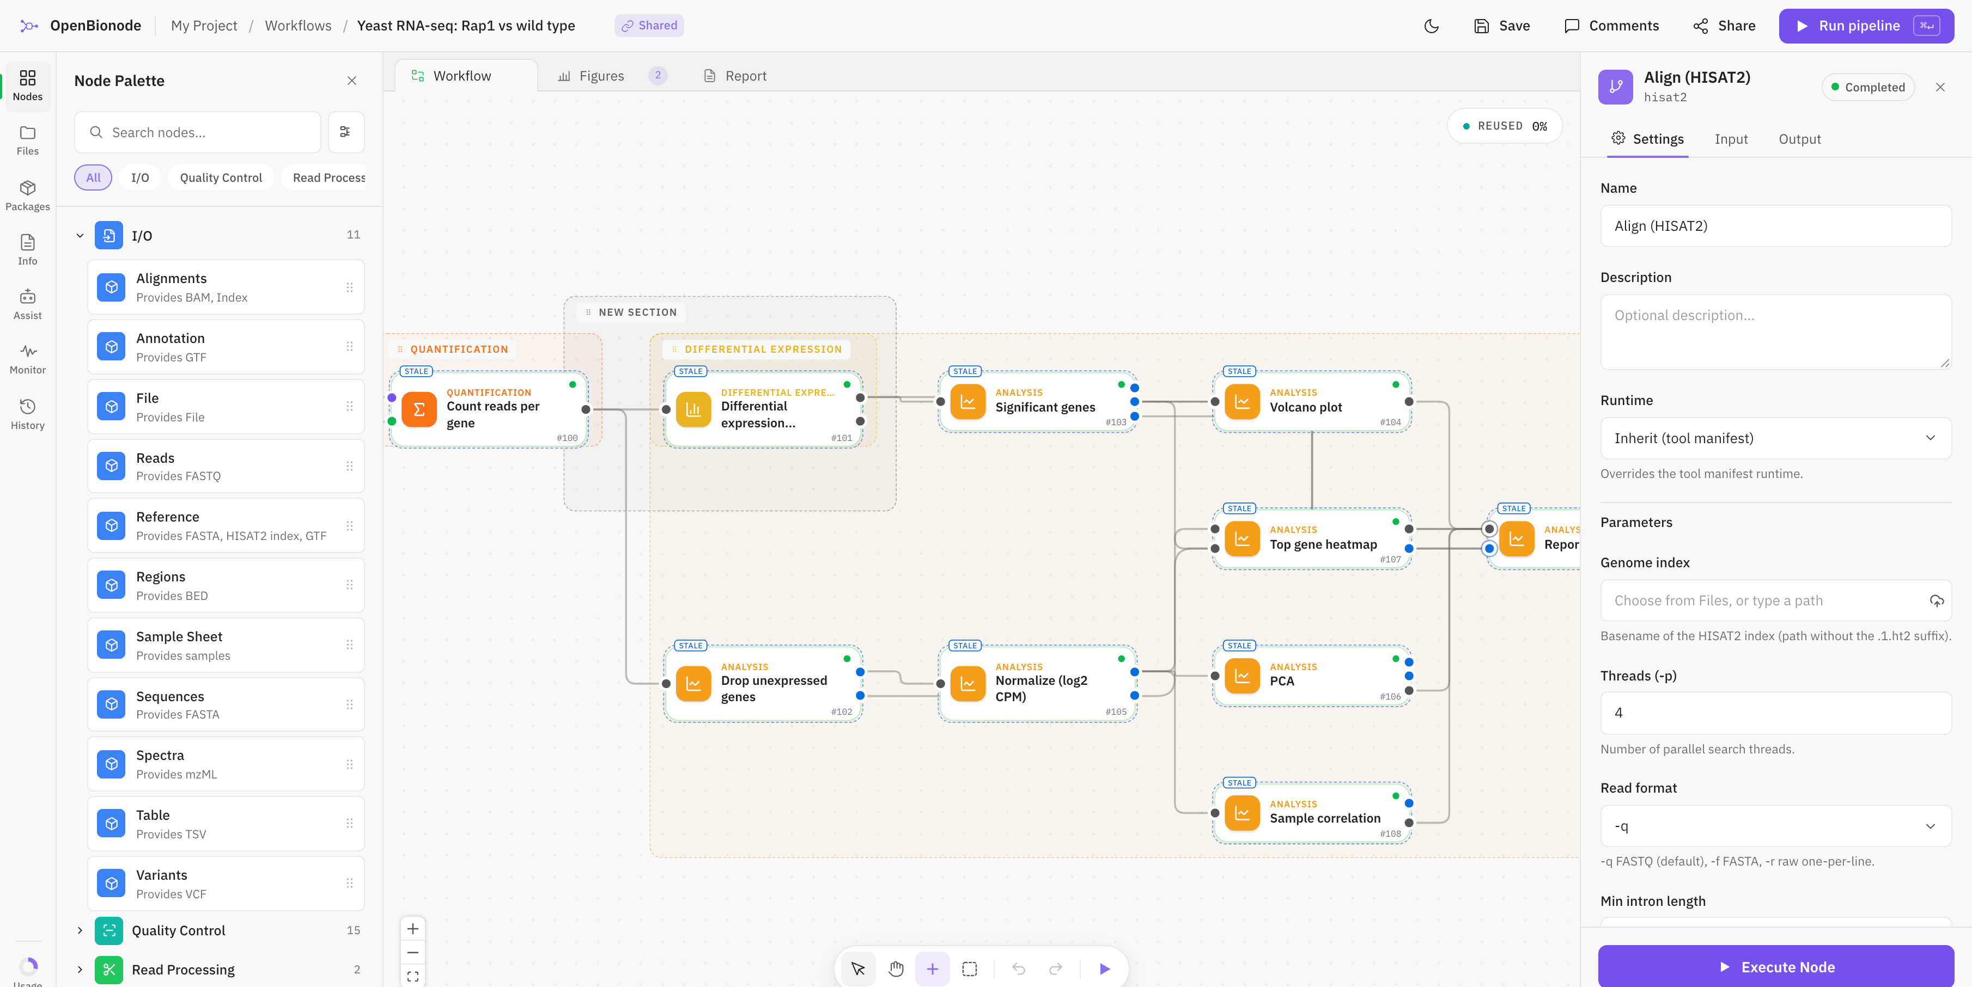1972x987 pixels.
Task: Close the Node Palette panel
Action: click(x=351, y=81)
